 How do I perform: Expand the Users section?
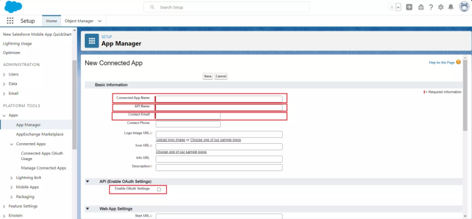(4, 74)
